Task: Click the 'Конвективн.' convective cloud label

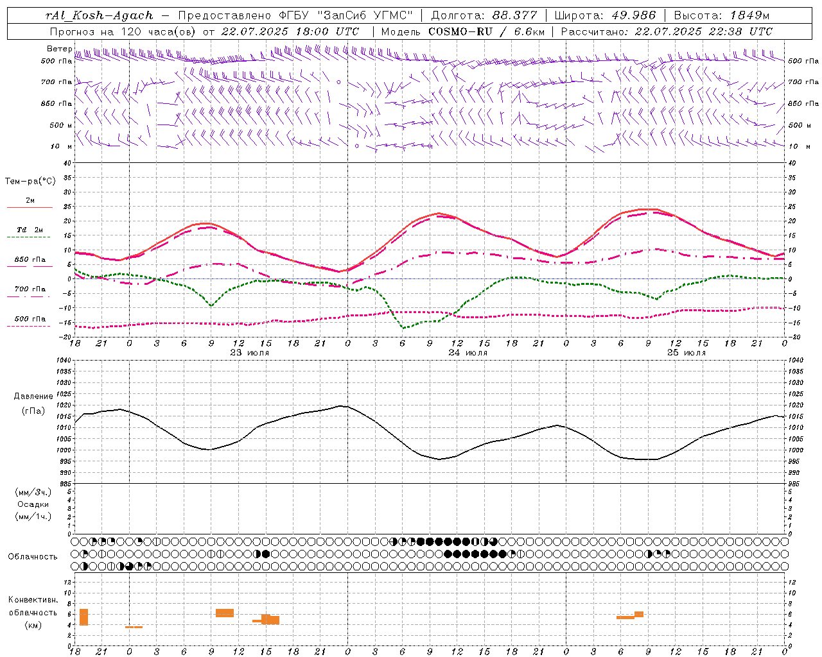Action: click(33, 601)
